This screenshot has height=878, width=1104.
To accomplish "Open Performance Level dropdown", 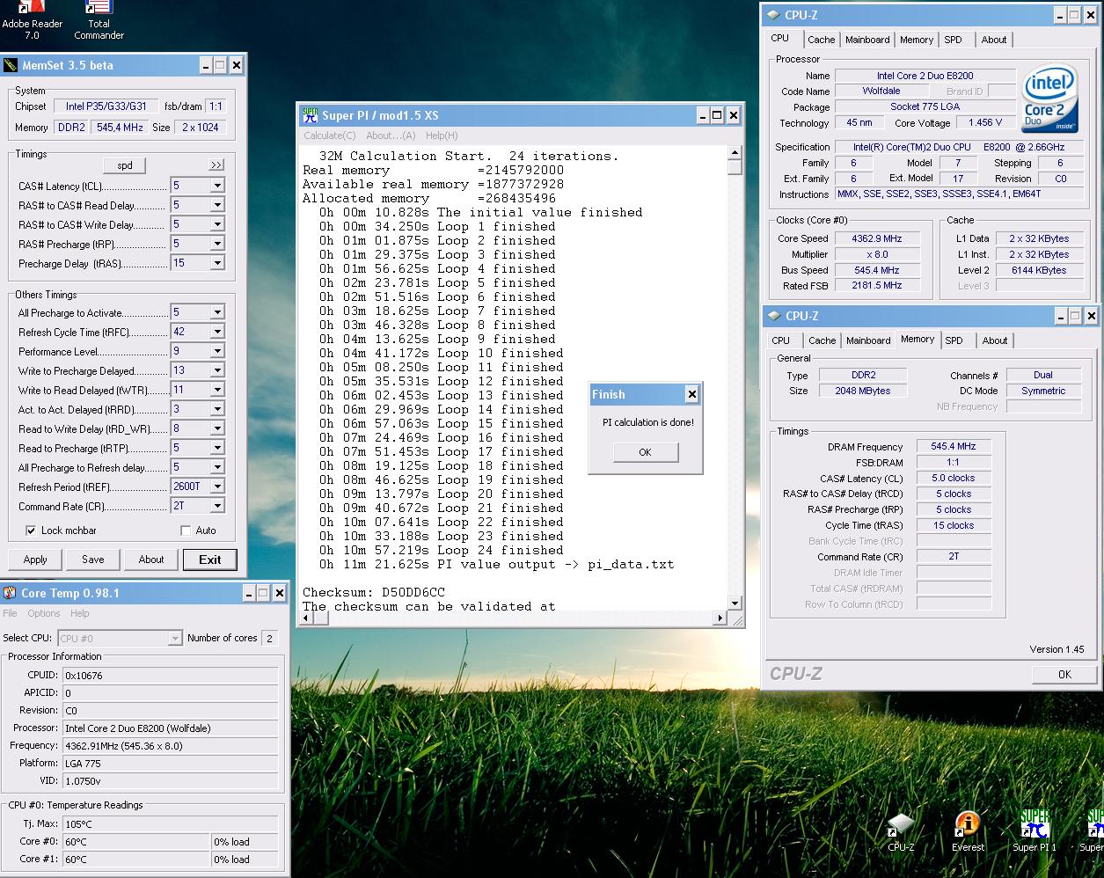I will pyautogui.click(x=217, y=351).
